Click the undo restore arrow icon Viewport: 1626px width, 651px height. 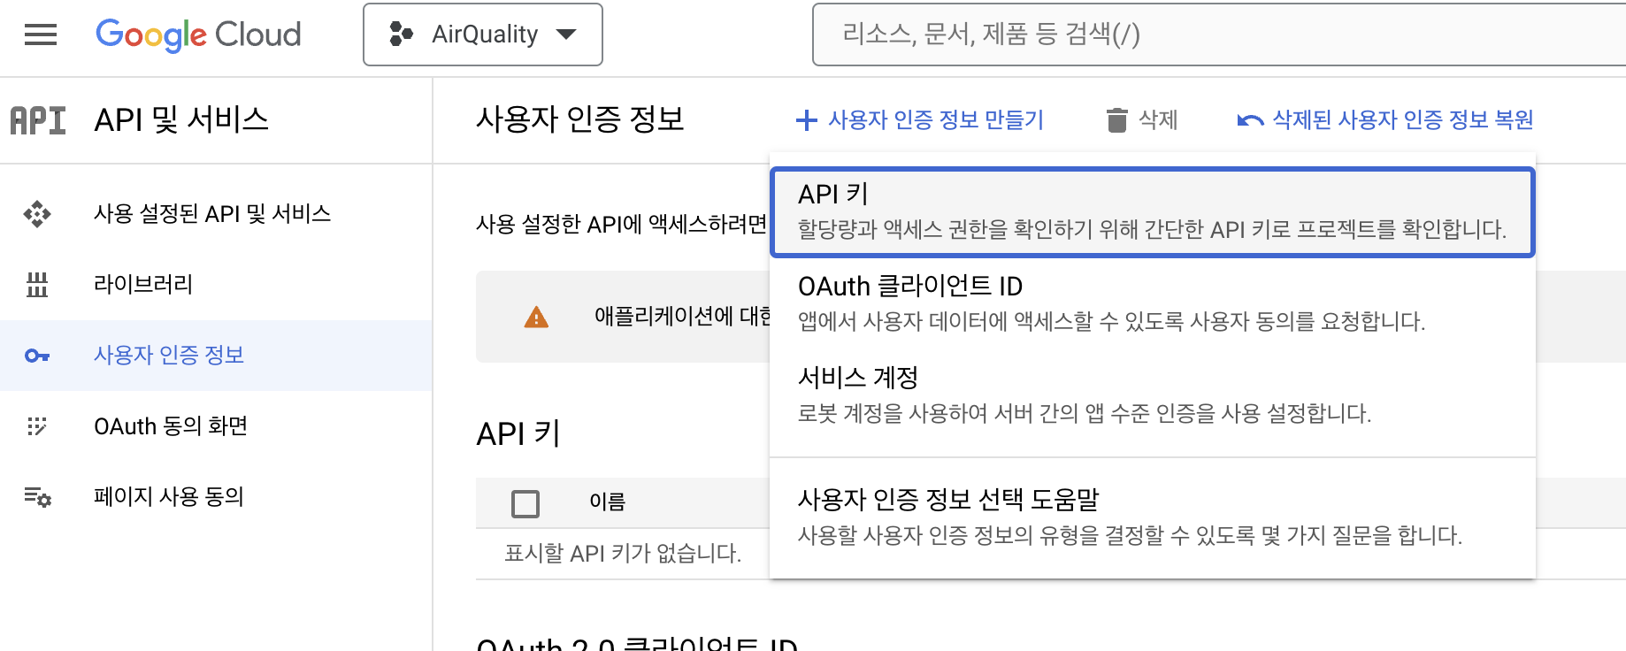click(x=1250, y=120)
